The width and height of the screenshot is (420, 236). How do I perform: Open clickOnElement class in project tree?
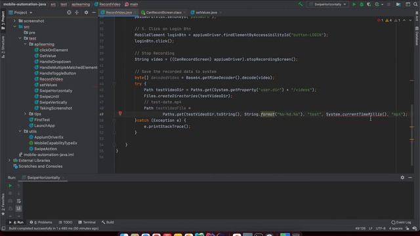click(54, 50)
